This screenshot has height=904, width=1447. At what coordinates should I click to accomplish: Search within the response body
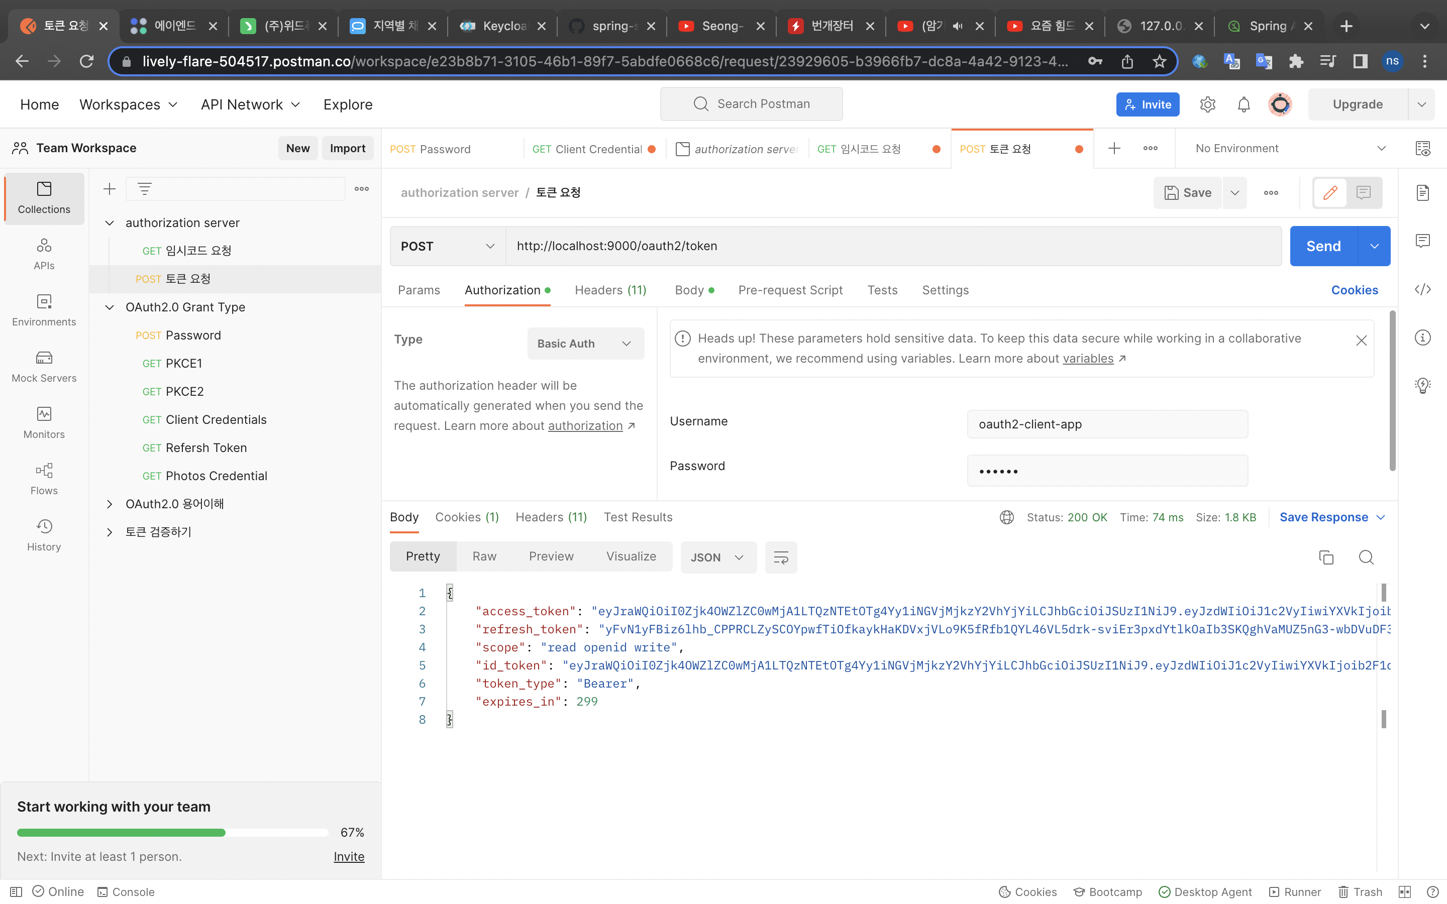pyautogui.click(x=1366, y=557)
